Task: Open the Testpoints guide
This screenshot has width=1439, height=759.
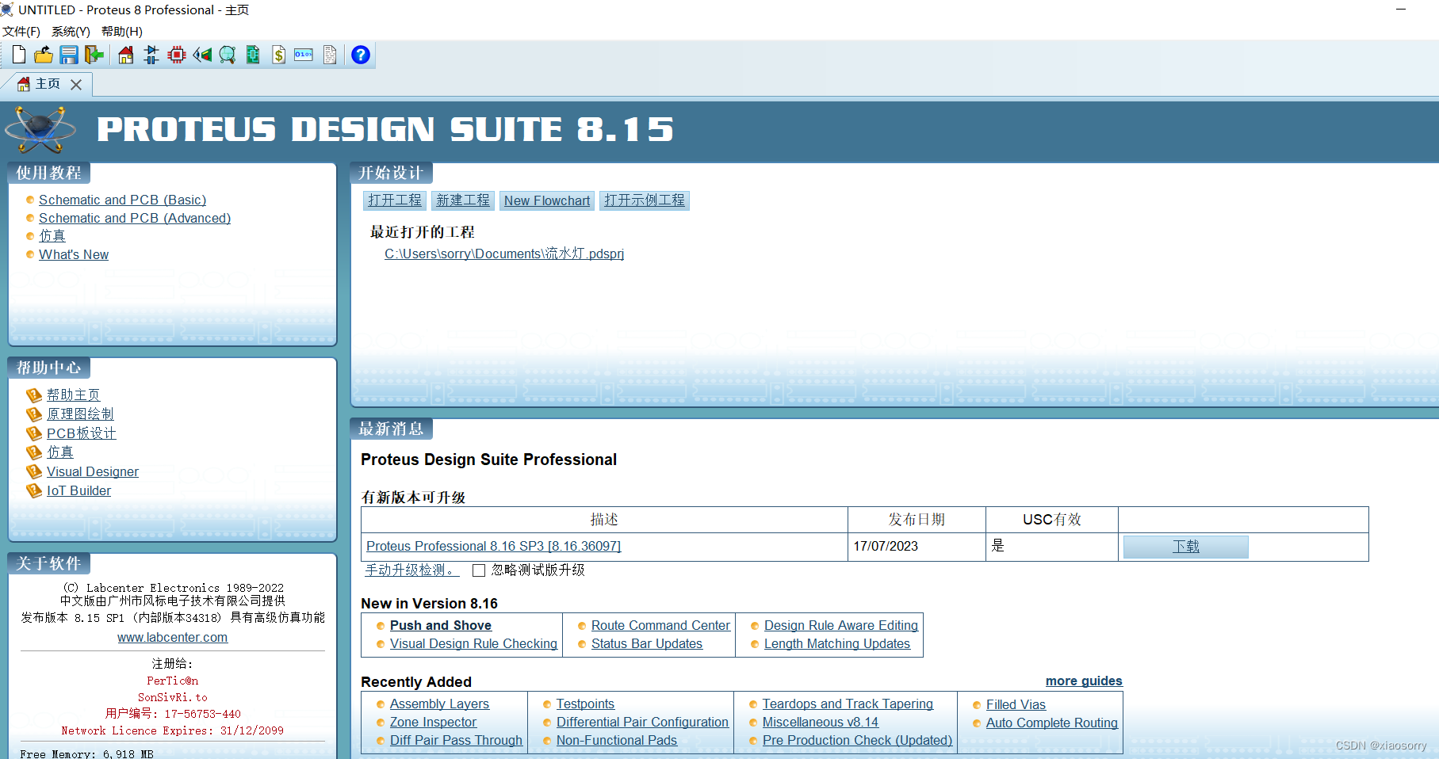Action: pyautogui.click(x=585, y=704)
